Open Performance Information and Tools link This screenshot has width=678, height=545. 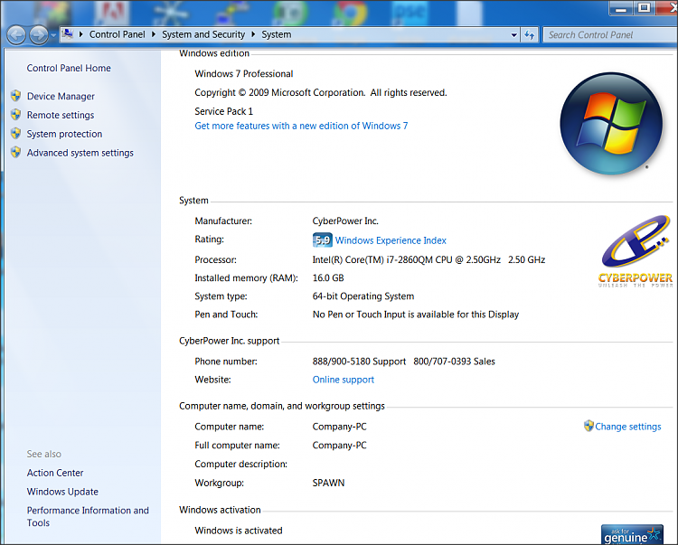(88, 516)
